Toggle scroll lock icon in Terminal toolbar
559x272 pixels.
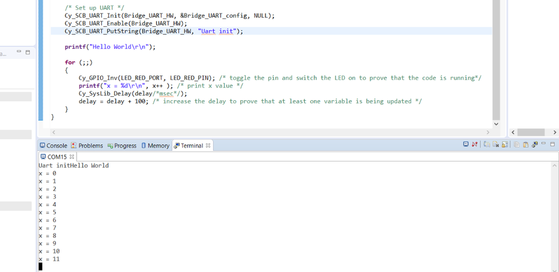(505, 144)
